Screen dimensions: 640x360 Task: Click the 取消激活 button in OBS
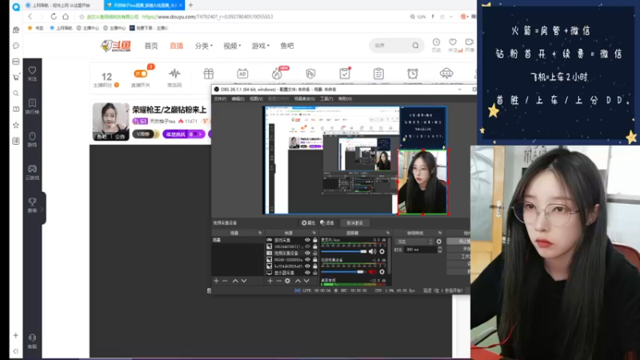354,223
